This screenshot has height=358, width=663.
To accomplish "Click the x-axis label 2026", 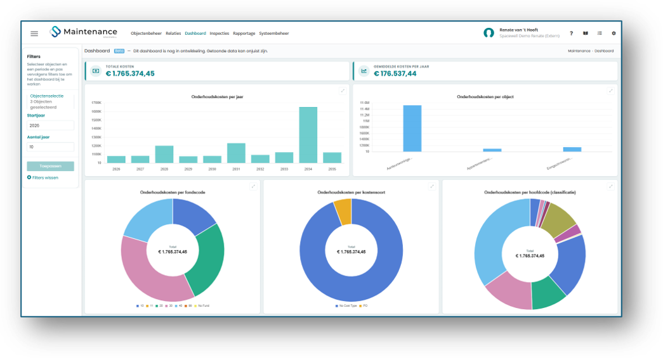I will [116, 169].
